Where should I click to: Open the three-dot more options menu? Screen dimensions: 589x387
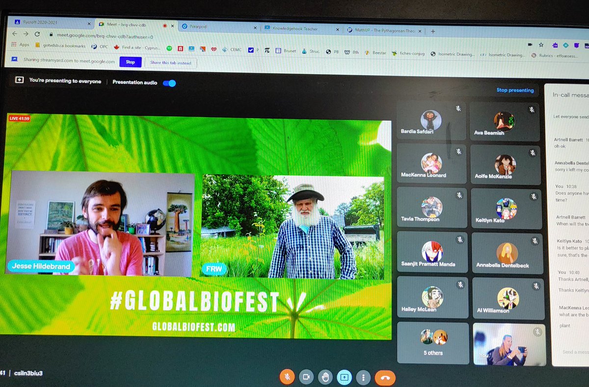point(363,377)
